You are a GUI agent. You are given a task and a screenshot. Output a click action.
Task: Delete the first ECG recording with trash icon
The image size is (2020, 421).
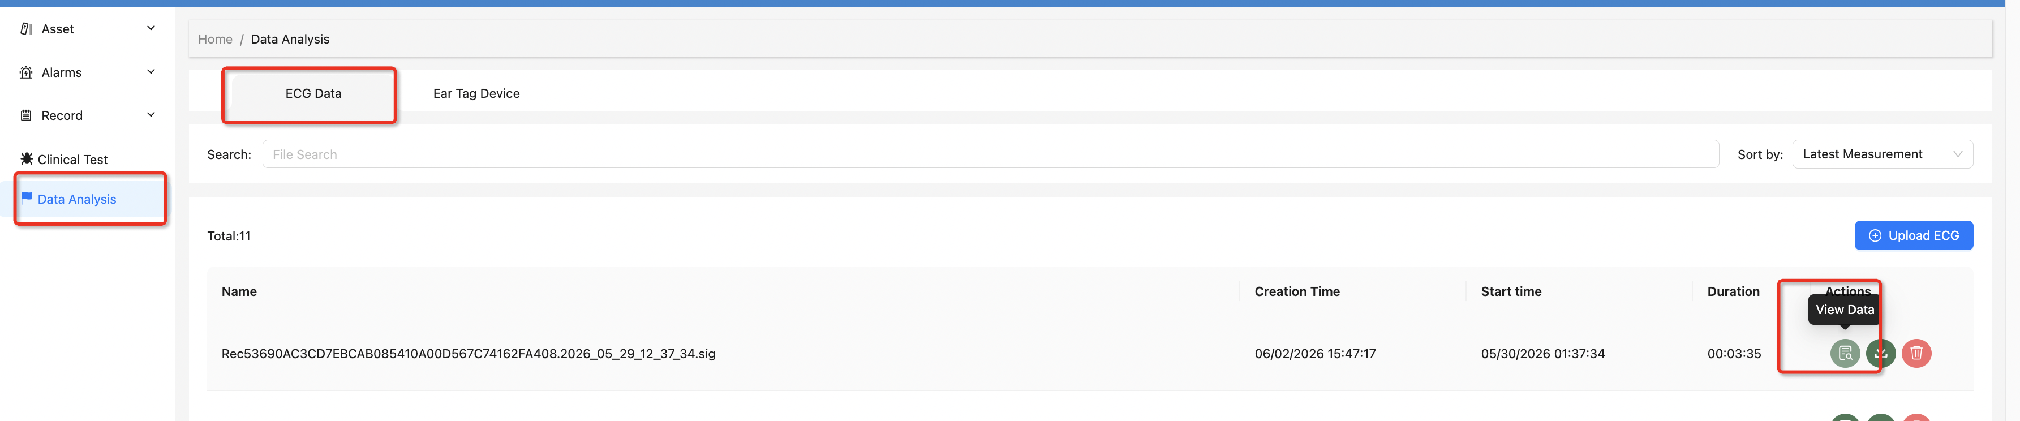(1916, 354)
